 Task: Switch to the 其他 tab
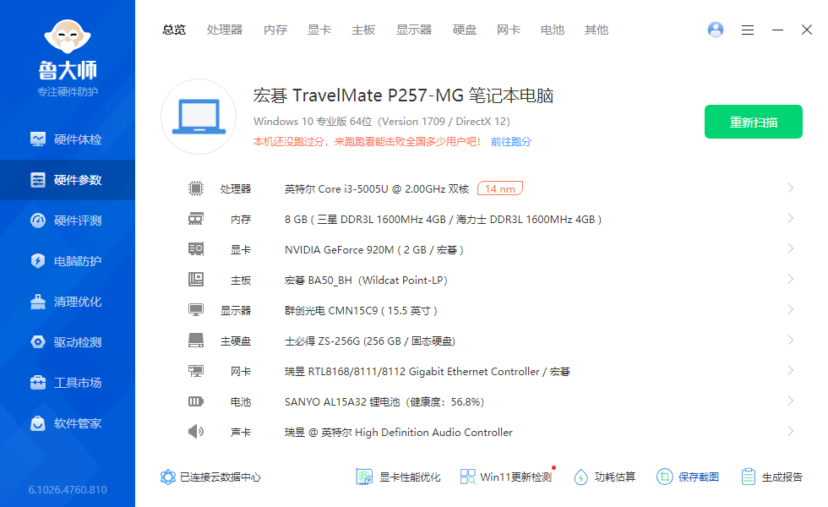point(596,30)
